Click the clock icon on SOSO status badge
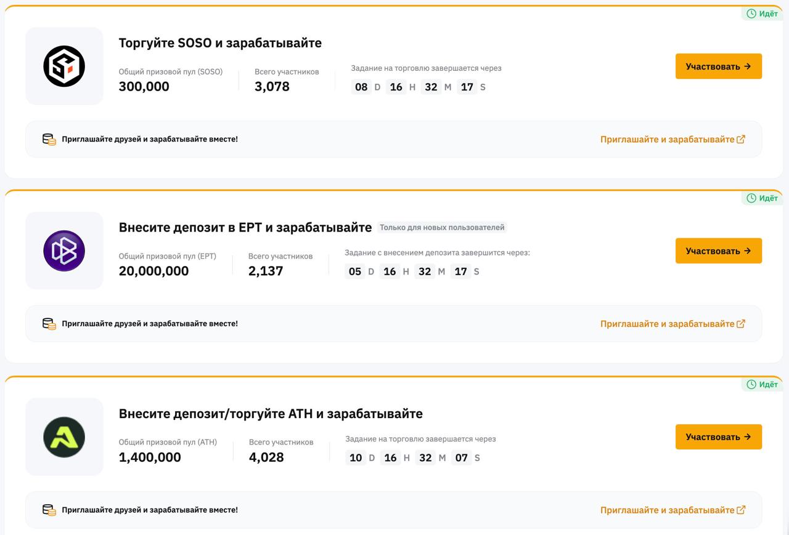The image size is (789, 535). tap(751, 14)
